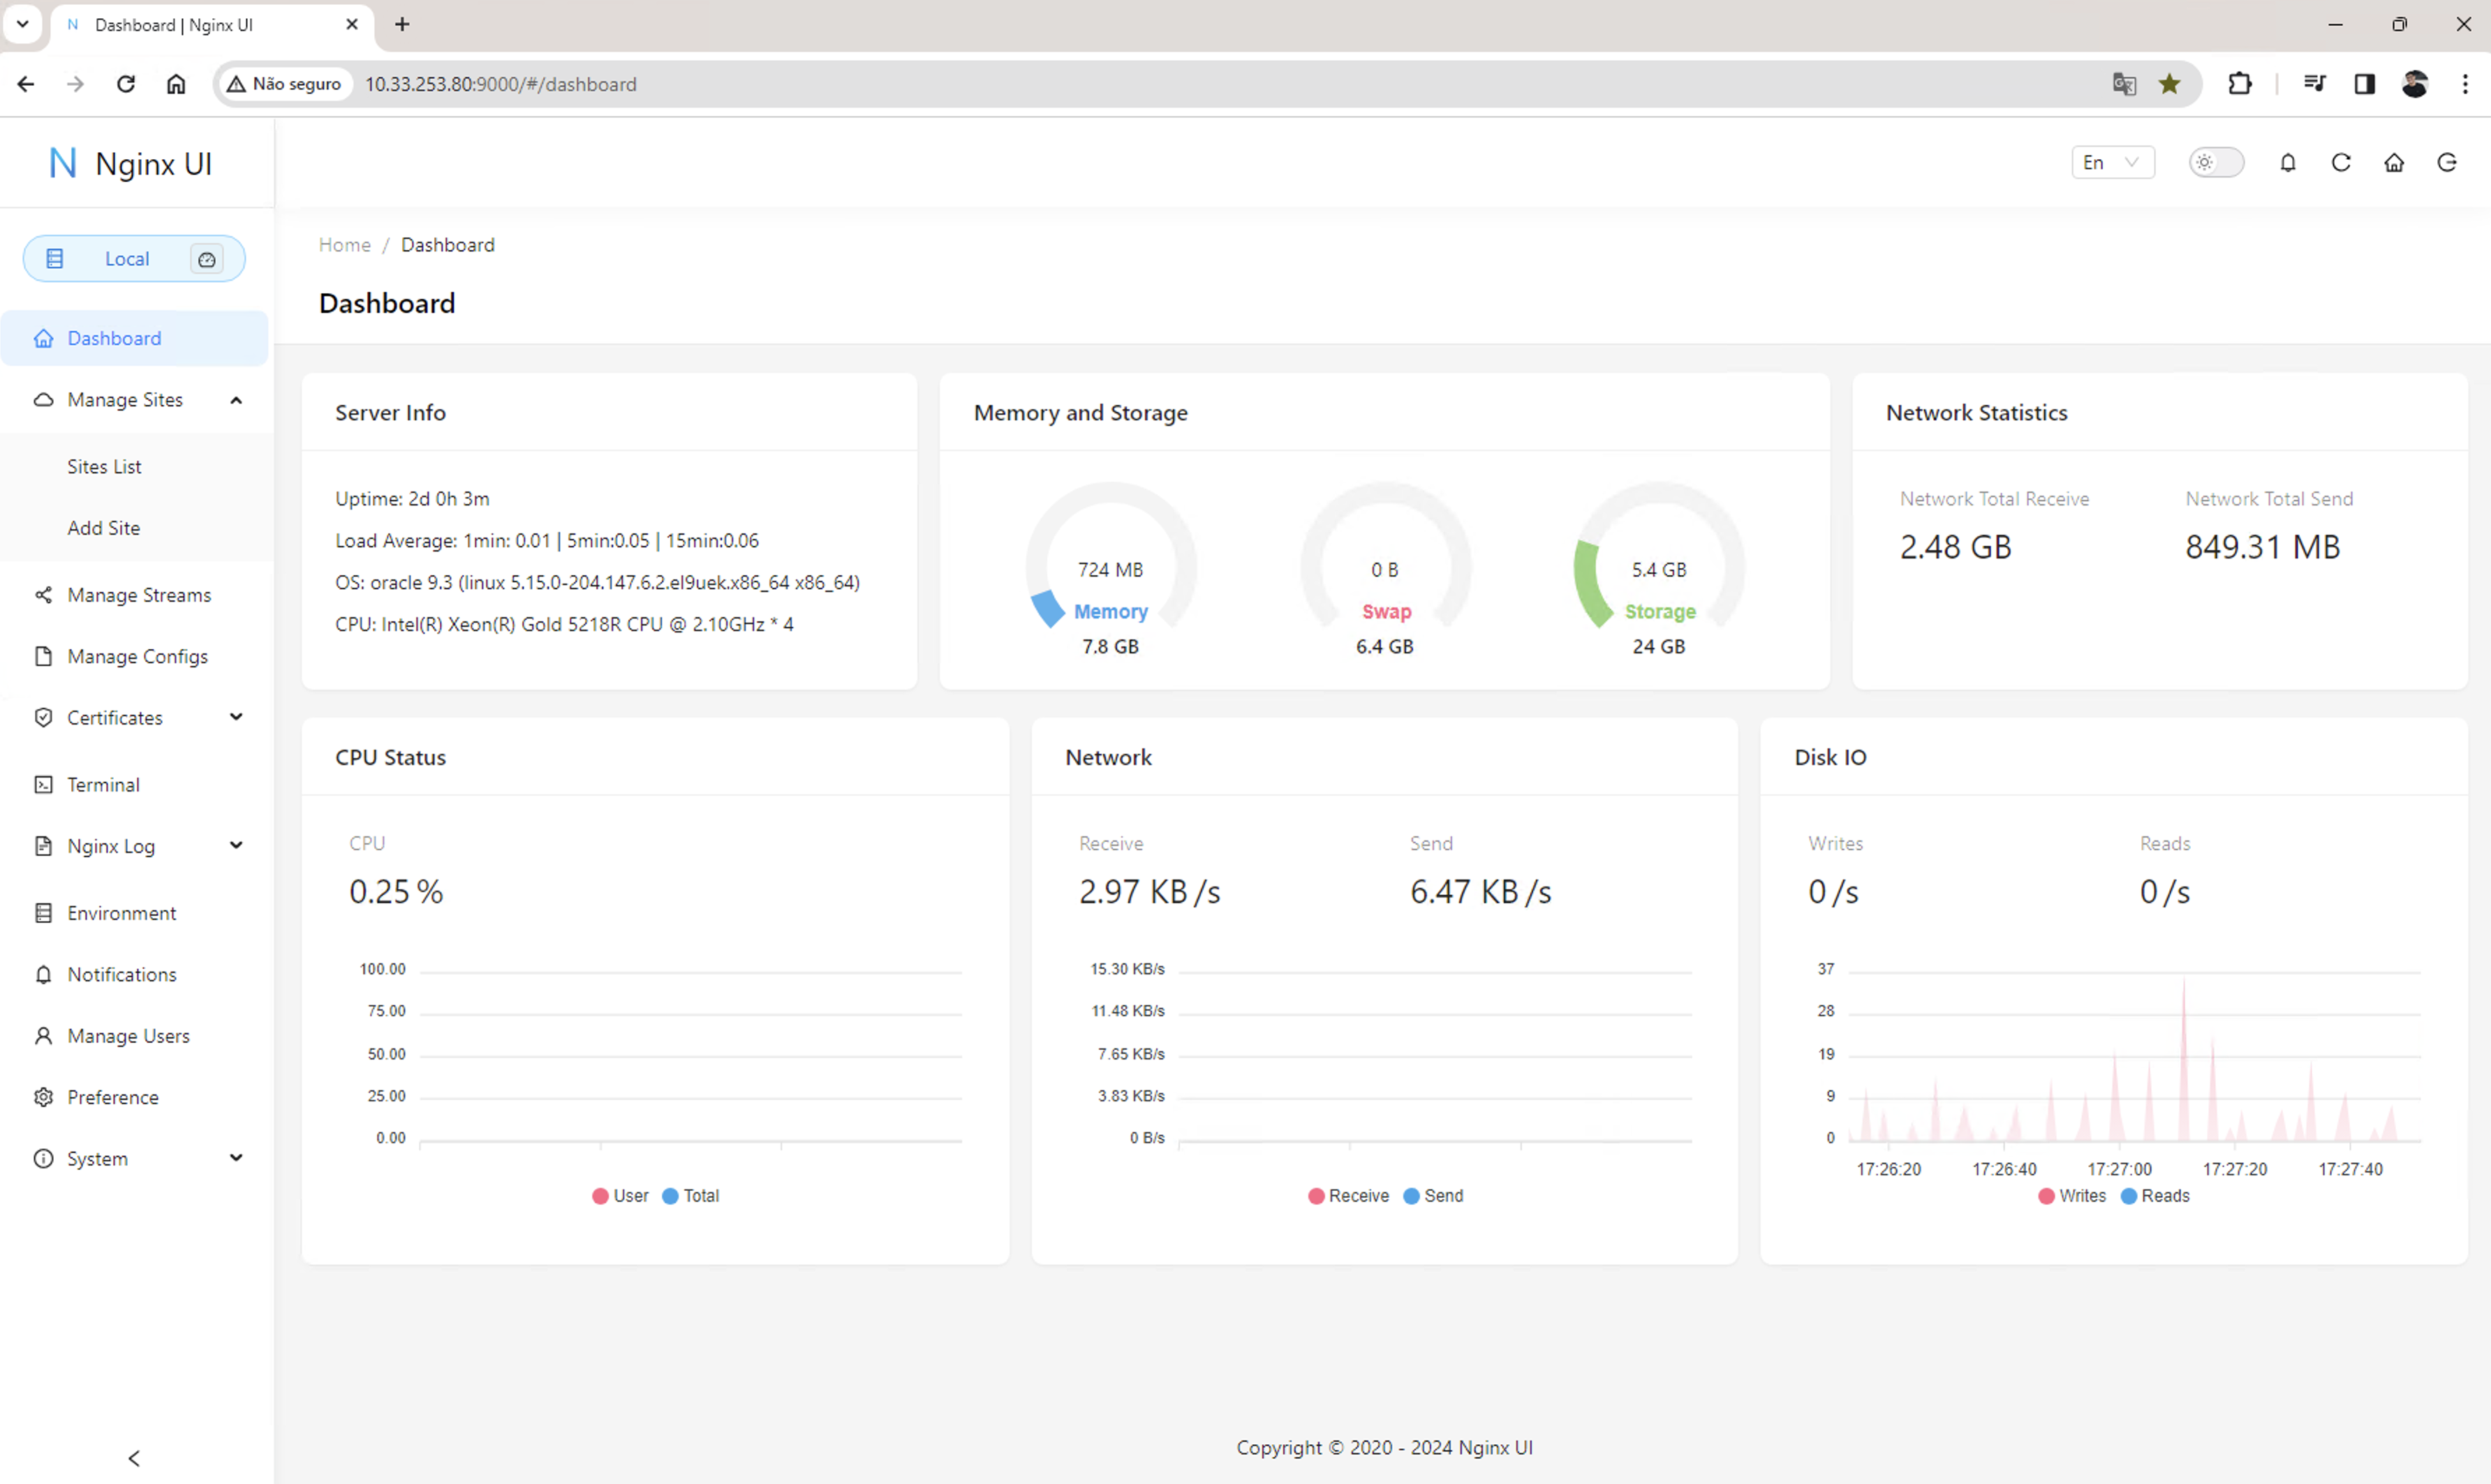This screenshot has height=1484, width=2491.
Task: Click the browser back arrow
Action: click(26, 84)
